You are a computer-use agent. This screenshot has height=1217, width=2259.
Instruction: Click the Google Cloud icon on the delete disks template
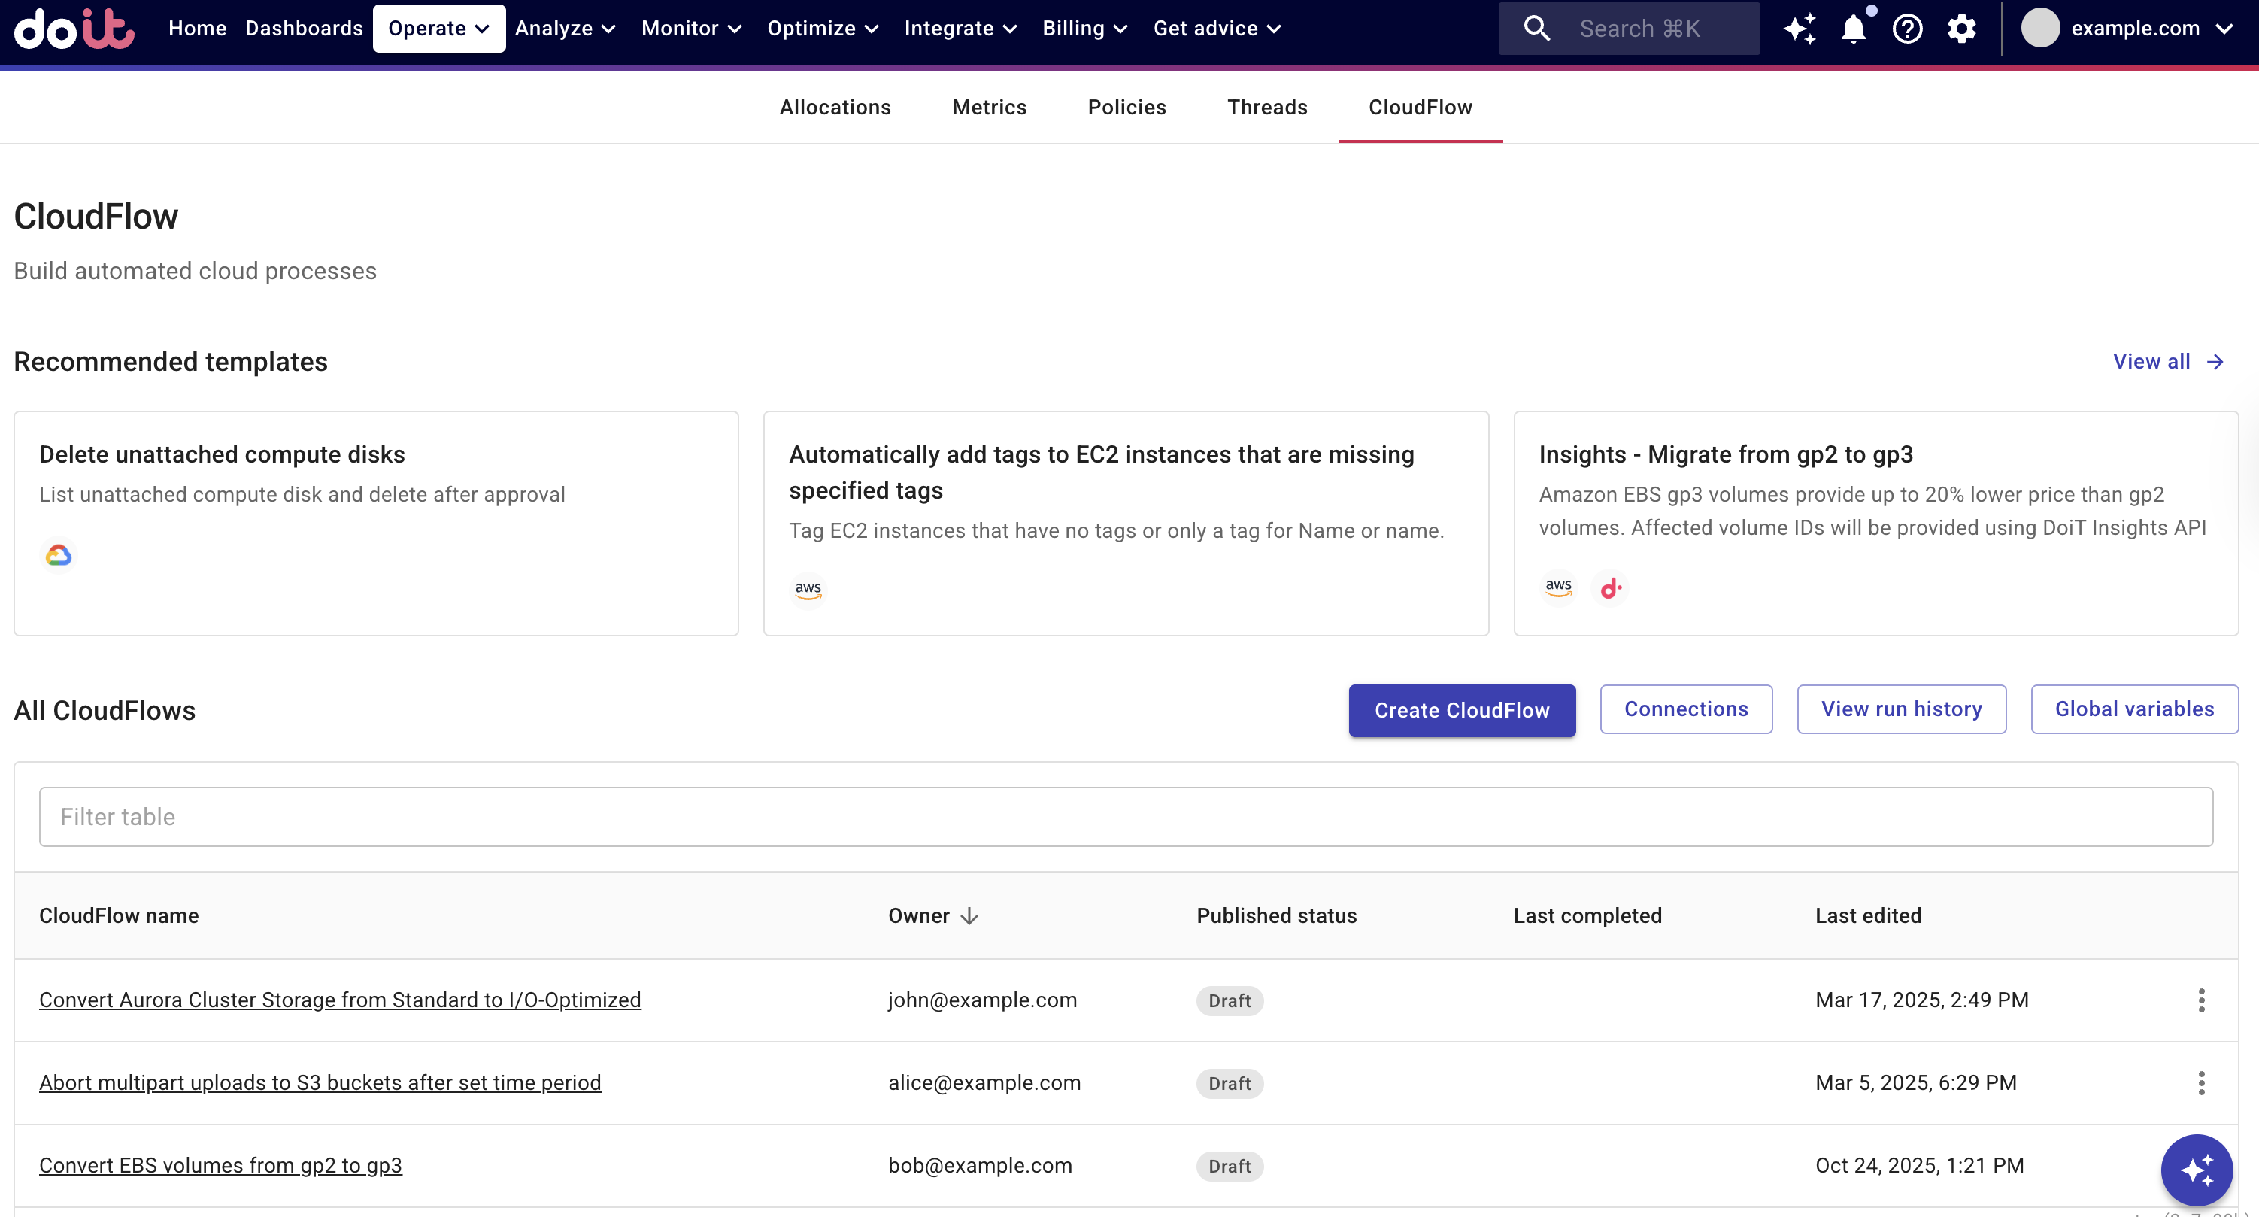[x=58, y=554]
